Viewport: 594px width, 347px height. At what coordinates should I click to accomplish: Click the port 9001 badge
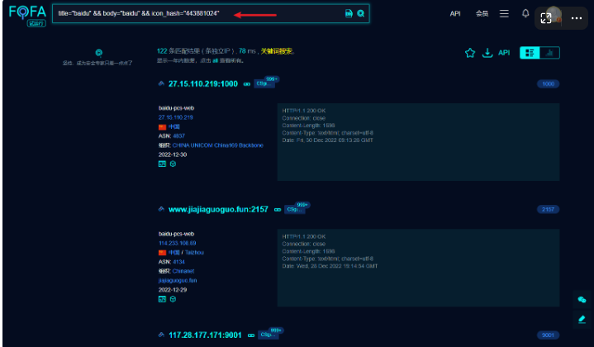(x=549, y=335)
